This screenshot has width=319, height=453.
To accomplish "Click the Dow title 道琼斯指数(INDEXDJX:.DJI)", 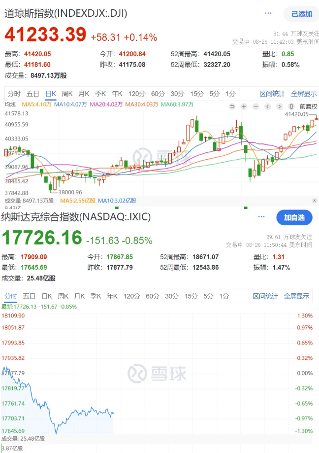I will (66, 14).
